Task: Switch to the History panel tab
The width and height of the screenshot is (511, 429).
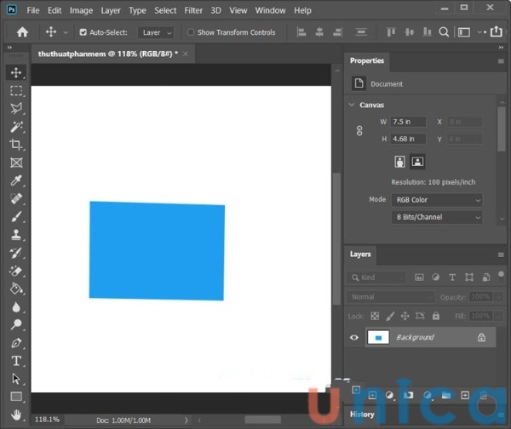Action: point(362,415)
